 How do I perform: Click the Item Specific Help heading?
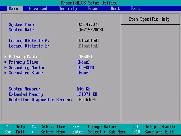[149, 19]
